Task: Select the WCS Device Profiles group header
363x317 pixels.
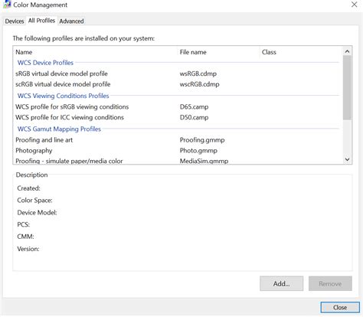Action: pyautogui.click(x=45, y=63)
